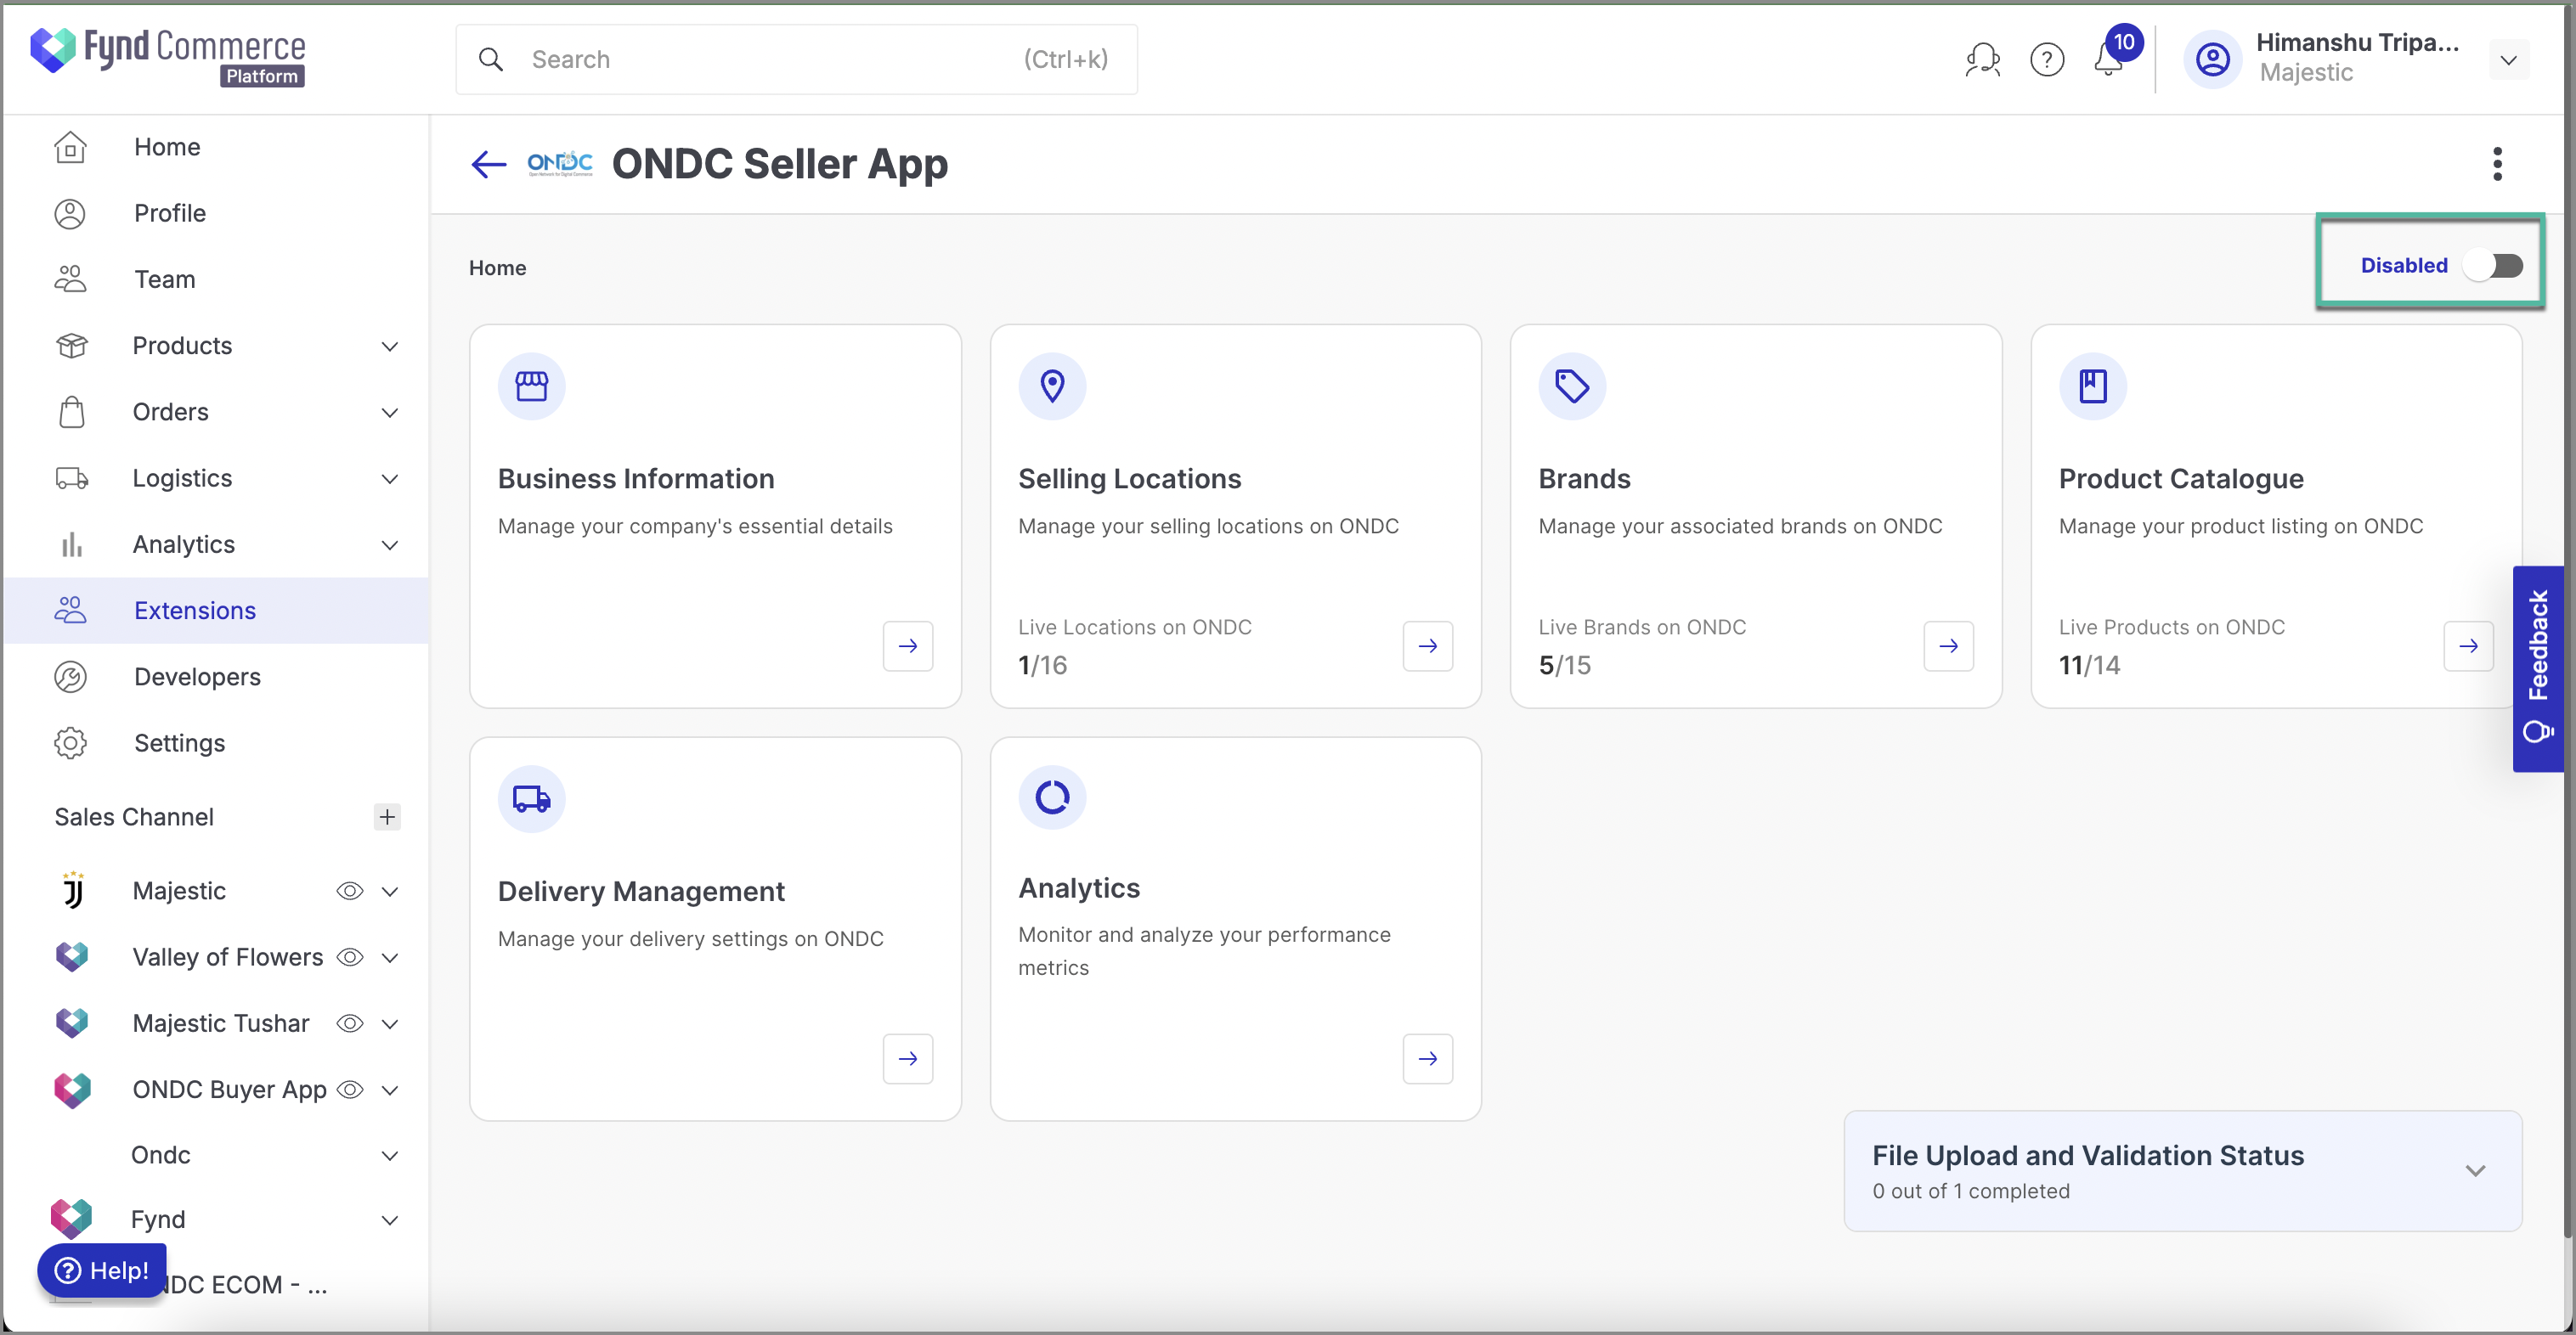Image resolution: width=2576 pixels, height=1335 pixels.
Task: Open the Majestic Tushar channel
Action: [221, 1023]
